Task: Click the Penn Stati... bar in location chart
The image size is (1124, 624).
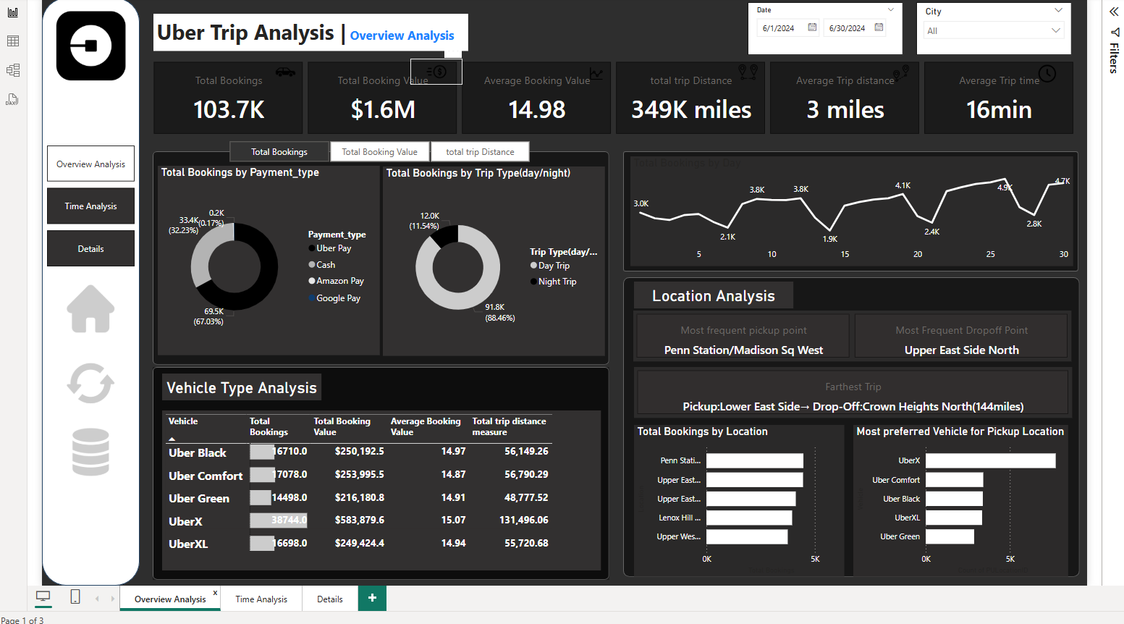Action: (x=755, y=460)
